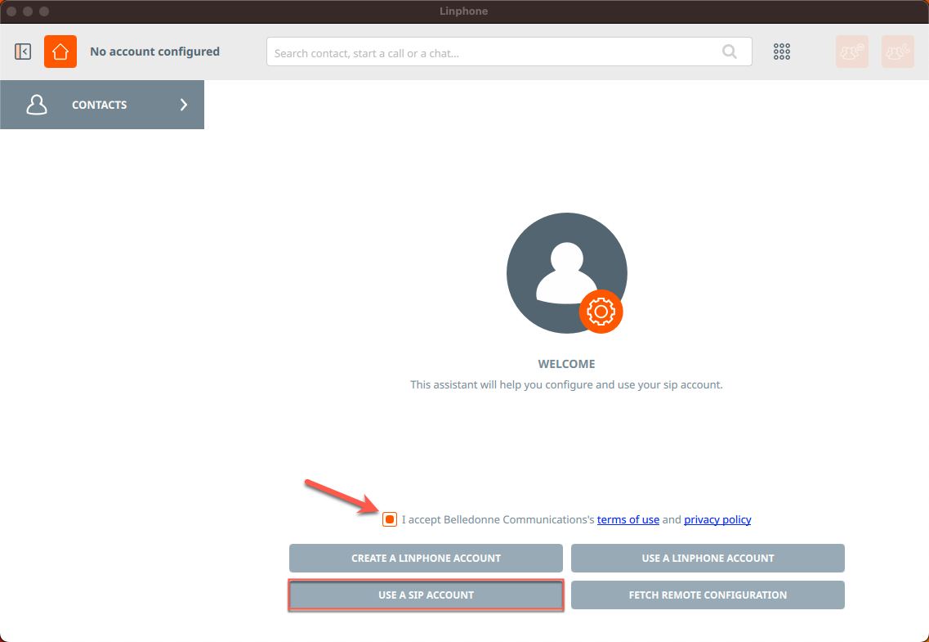Viewport: 929px width, 642px height.
Task: Click the 'No account configured' label
Action: point(154,52)
